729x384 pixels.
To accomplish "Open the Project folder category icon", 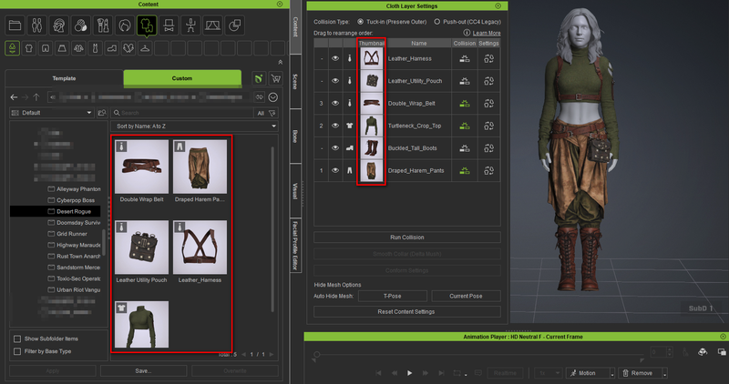I will (x=15, y=25).
